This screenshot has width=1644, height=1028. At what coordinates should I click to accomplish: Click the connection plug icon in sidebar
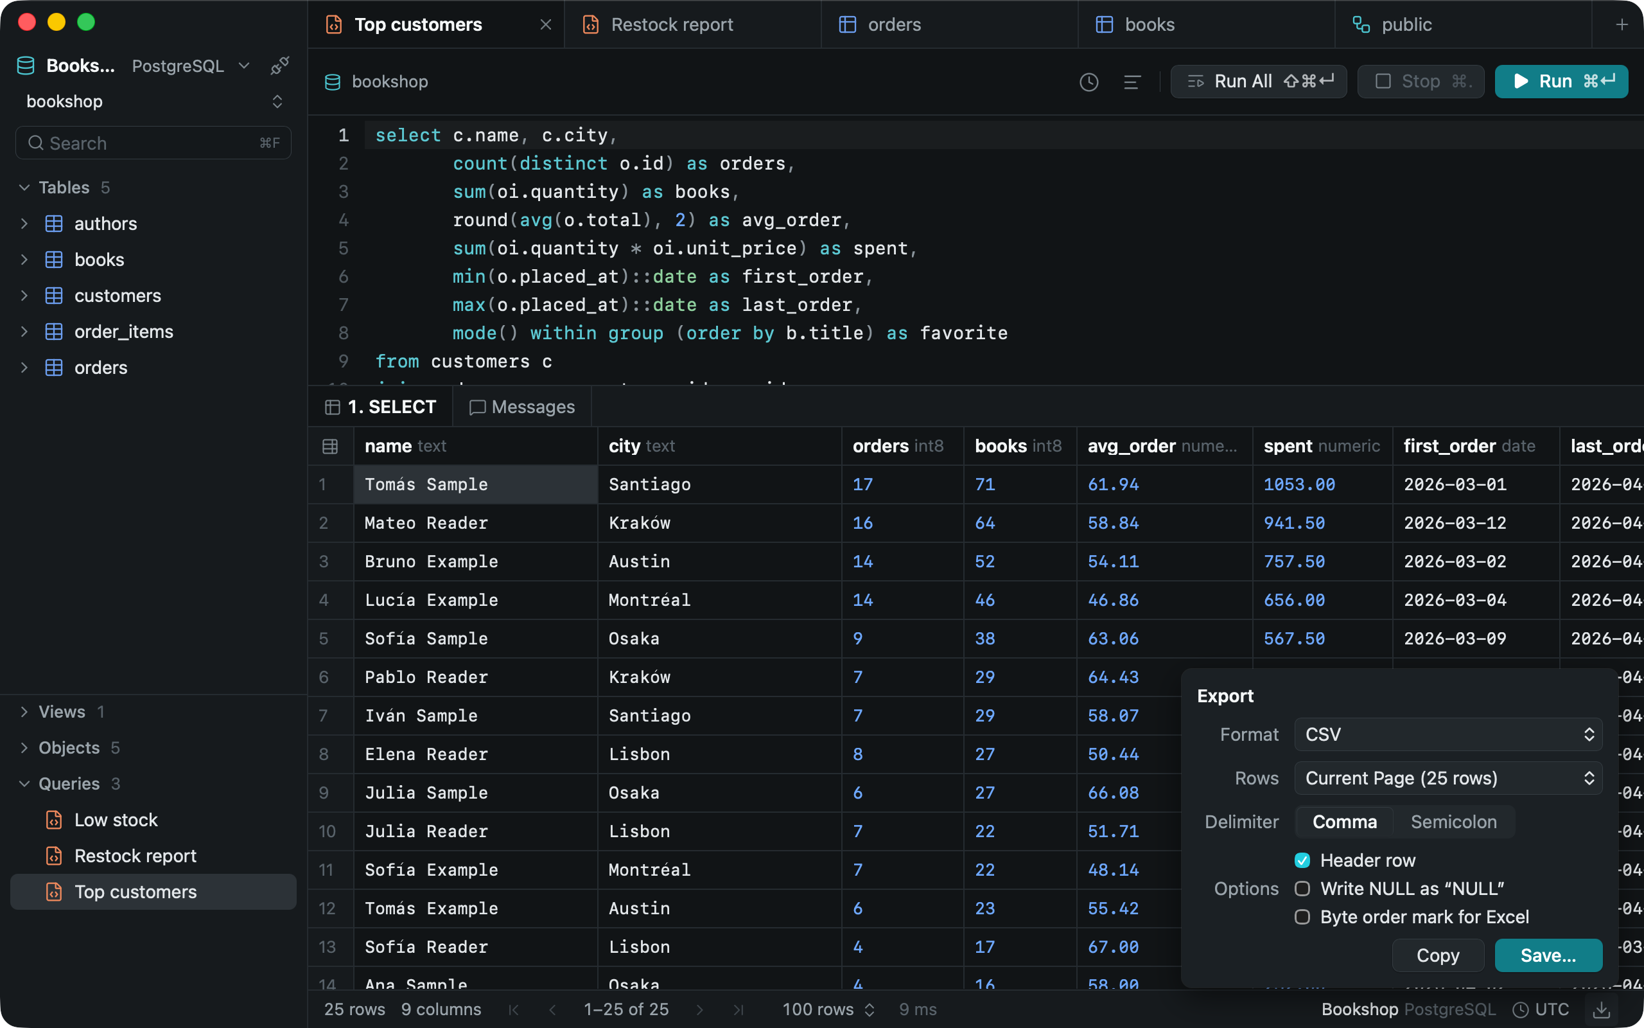point(280,66)
